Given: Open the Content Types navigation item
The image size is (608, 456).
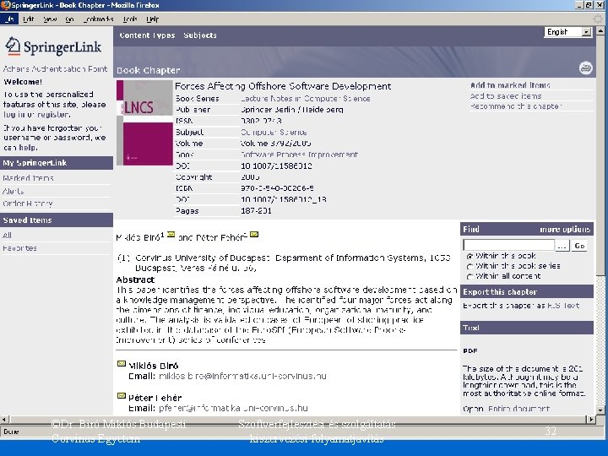Looking at the screenshot, I should (147, 35).
